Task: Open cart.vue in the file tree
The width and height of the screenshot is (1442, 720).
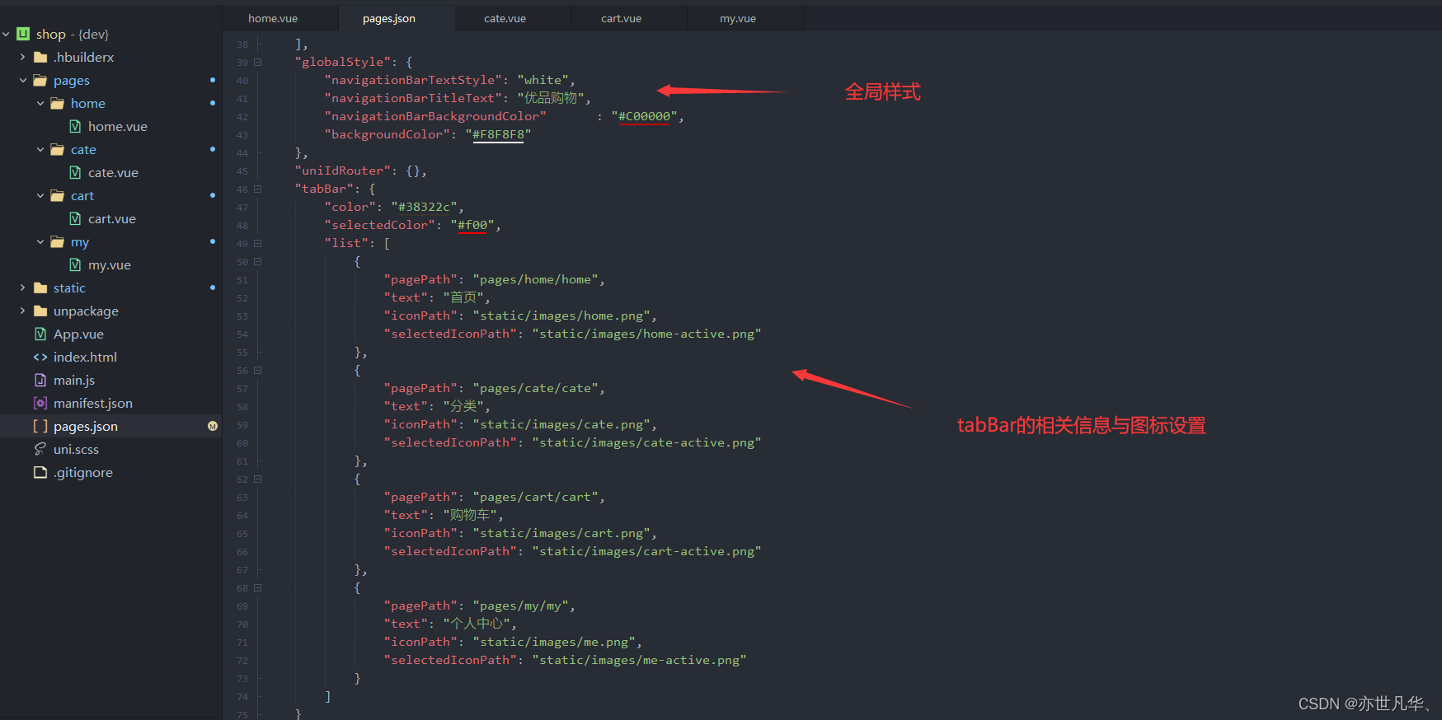Action: [x=112, y=218]
